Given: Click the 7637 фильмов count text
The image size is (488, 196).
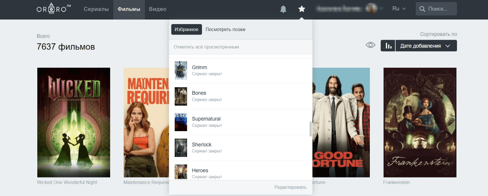Looking at the screenshot, I should (66, 47).
